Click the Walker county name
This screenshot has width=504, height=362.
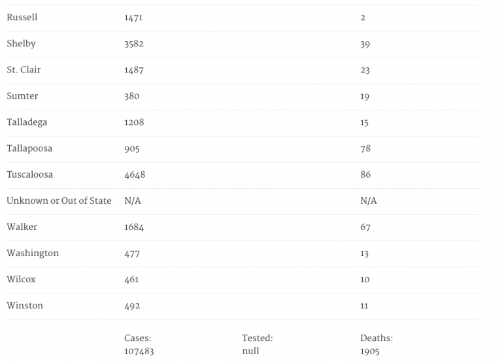coord(22,227)
